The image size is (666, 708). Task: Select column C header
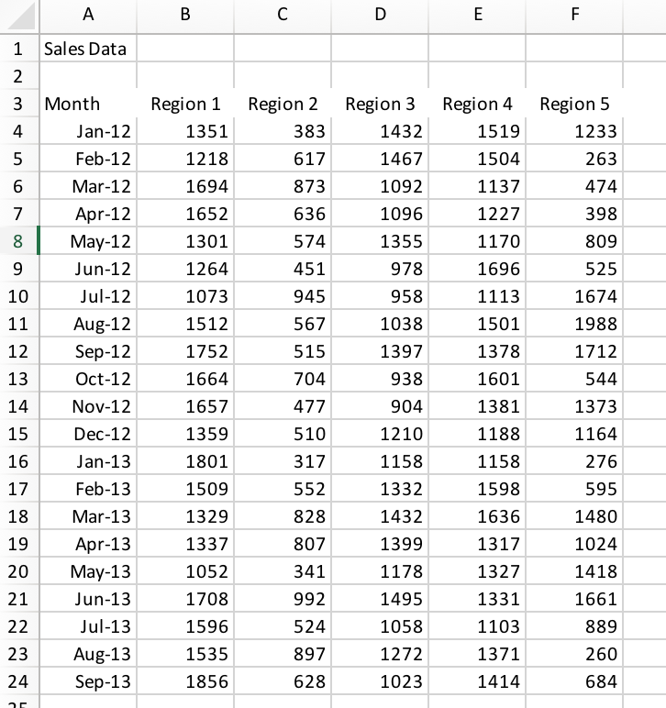point(283,17)
